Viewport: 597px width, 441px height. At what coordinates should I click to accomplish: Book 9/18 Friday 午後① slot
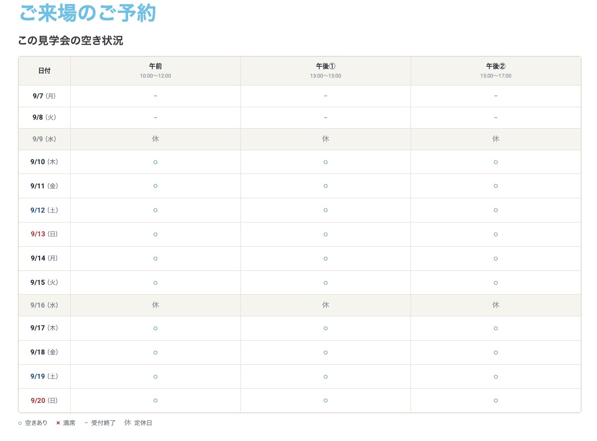325,353
